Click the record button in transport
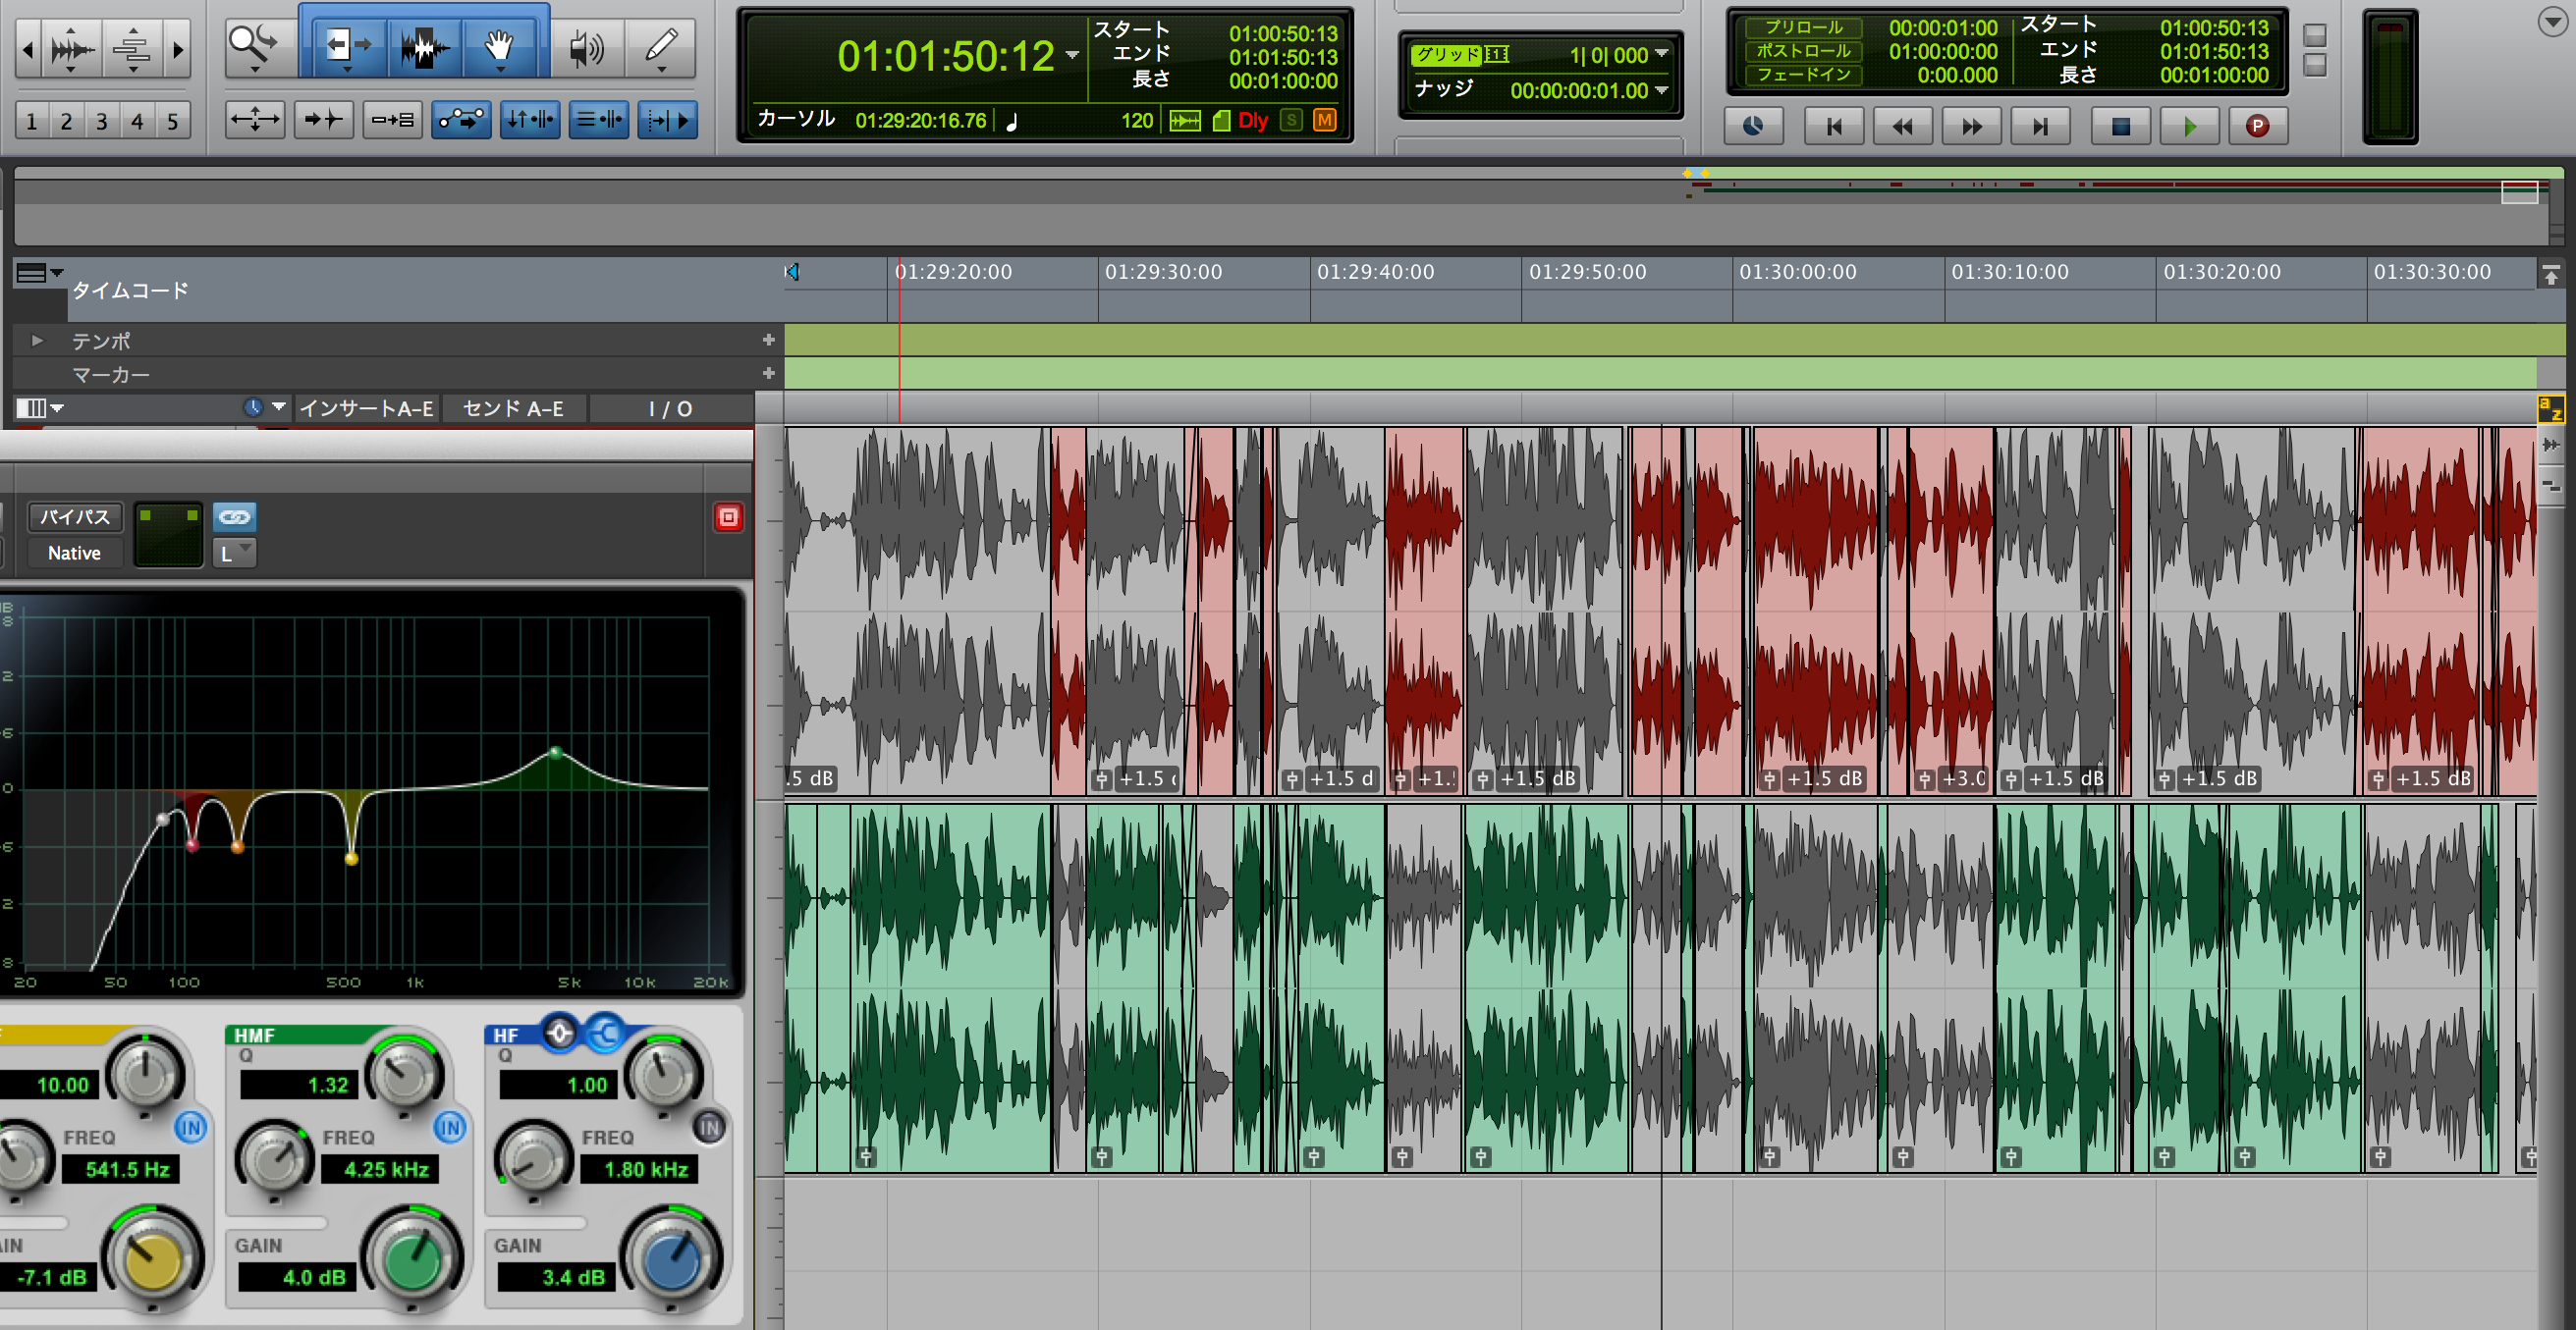Viewport: 2576px width, 1330px height. tap(2257, 126)
